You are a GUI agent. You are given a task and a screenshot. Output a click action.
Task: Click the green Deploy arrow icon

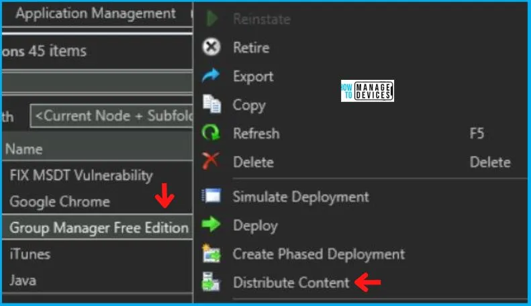211,225
